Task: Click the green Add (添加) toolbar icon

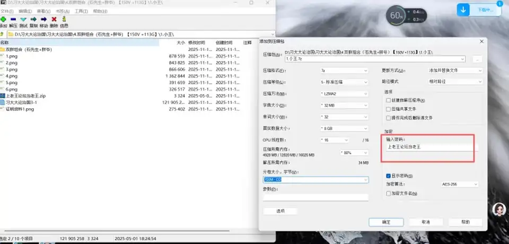Action: coord(3,19)
